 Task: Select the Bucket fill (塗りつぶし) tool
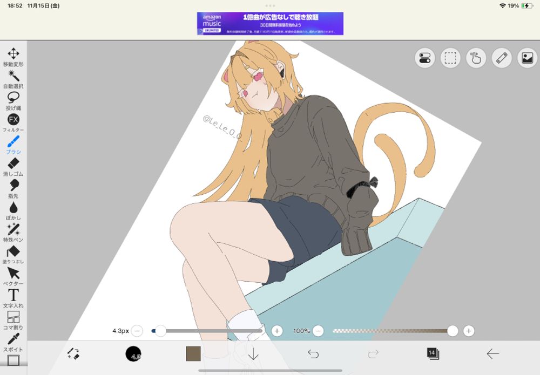point(13,255)
